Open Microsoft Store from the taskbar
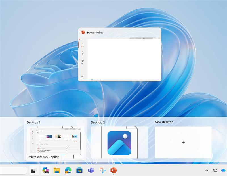227x176 pixels. click(79, 171)
